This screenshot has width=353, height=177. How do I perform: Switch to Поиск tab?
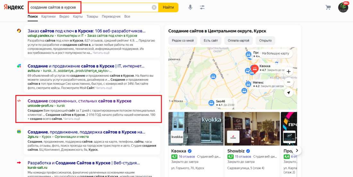click(x=33, y=17)
